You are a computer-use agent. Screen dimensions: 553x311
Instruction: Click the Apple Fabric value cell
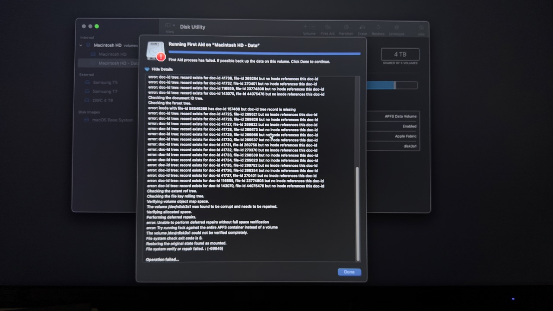[x=406, y=136]
